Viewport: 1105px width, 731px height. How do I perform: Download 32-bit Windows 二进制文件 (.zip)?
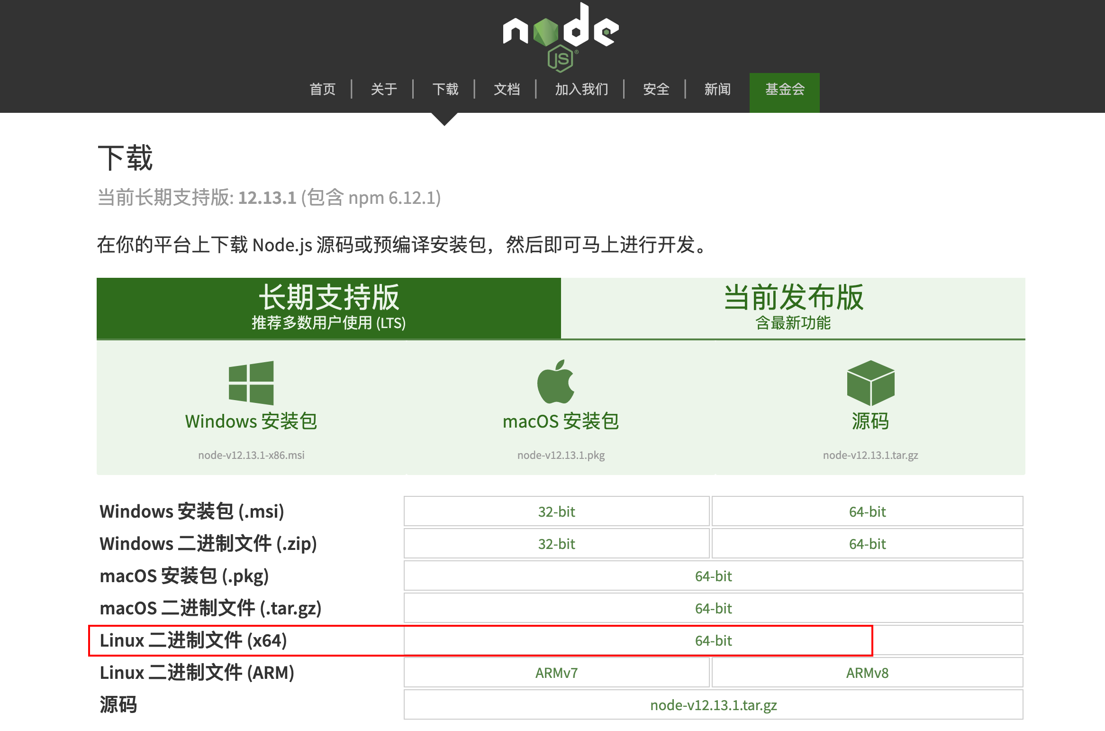coord(557,543)
